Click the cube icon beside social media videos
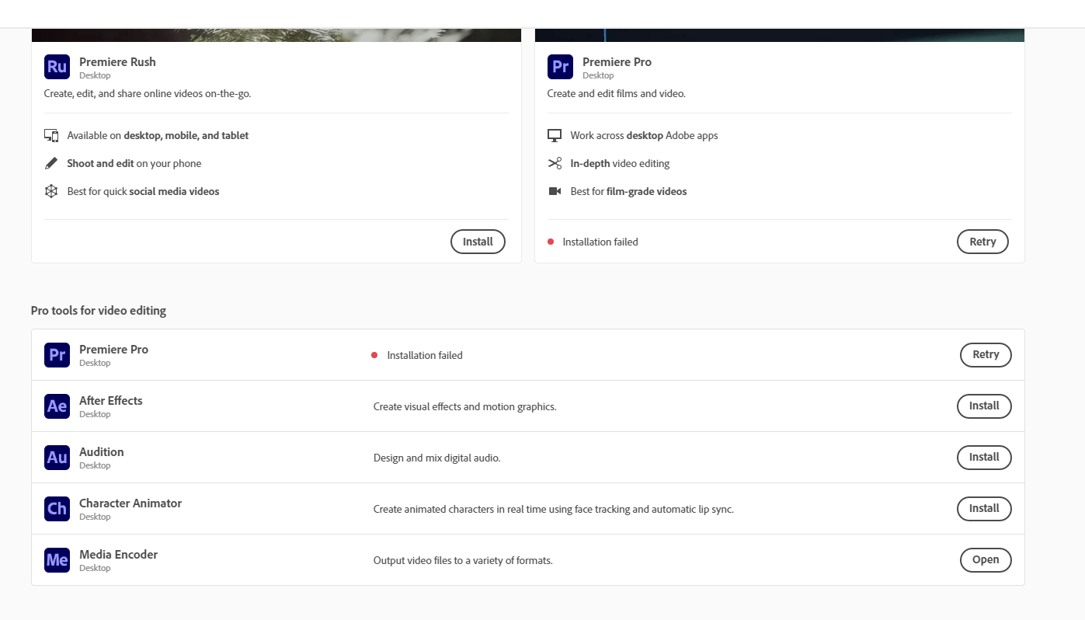Image resolution: width=1085 pixels, height=620 pixels. point(50,191)
